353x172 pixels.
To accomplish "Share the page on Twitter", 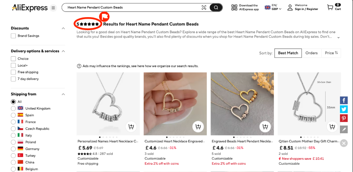I will pyautogui.click(x=344, y=109).
